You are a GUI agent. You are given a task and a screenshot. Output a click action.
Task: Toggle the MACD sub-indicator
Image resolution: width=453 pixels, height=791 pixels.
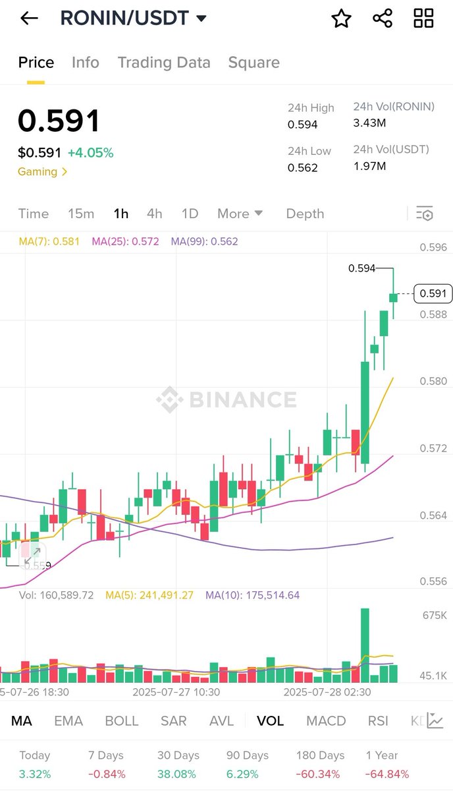point(326,720)
